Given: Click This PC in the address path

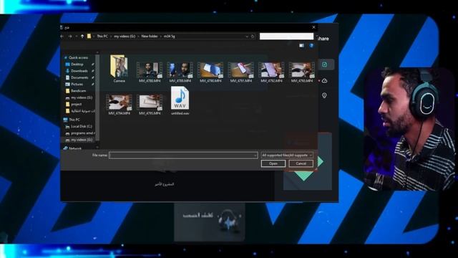Looking at the screenshot, I should click(102, 37).
